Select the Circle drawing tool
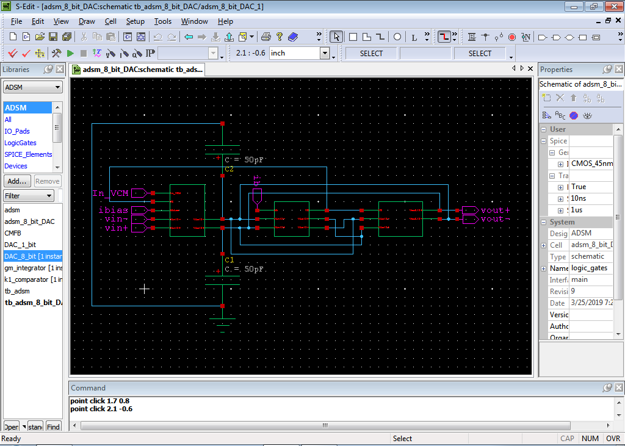The width and height of the screenshot is (625, 446). point(397,37)
